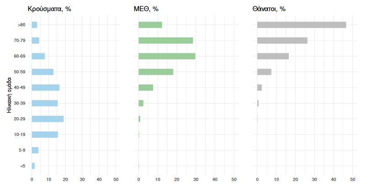Click the 70-79 bar in the Θάνατοι chart

(x=282, y=41)
